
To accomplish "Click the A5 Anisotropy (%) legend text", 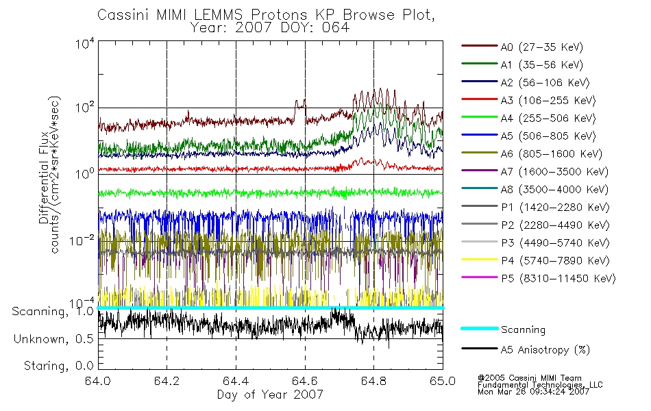I will click(545, 350).
